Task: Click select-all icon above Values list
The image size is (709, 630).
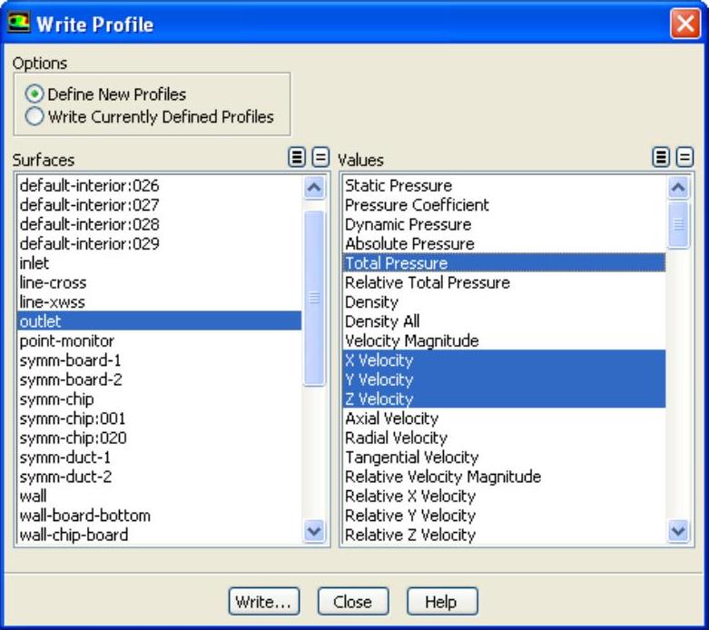Action: pyautogui.click(x=662, y=158)
